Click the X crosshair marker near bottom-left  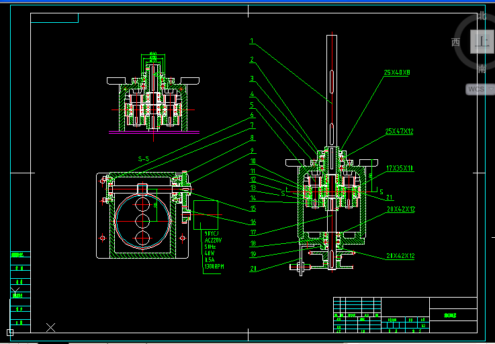tap(50, 327)
